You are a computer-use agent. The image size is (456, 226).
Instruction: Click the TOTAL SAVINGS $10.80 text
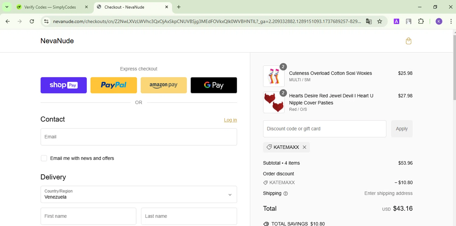298,224
